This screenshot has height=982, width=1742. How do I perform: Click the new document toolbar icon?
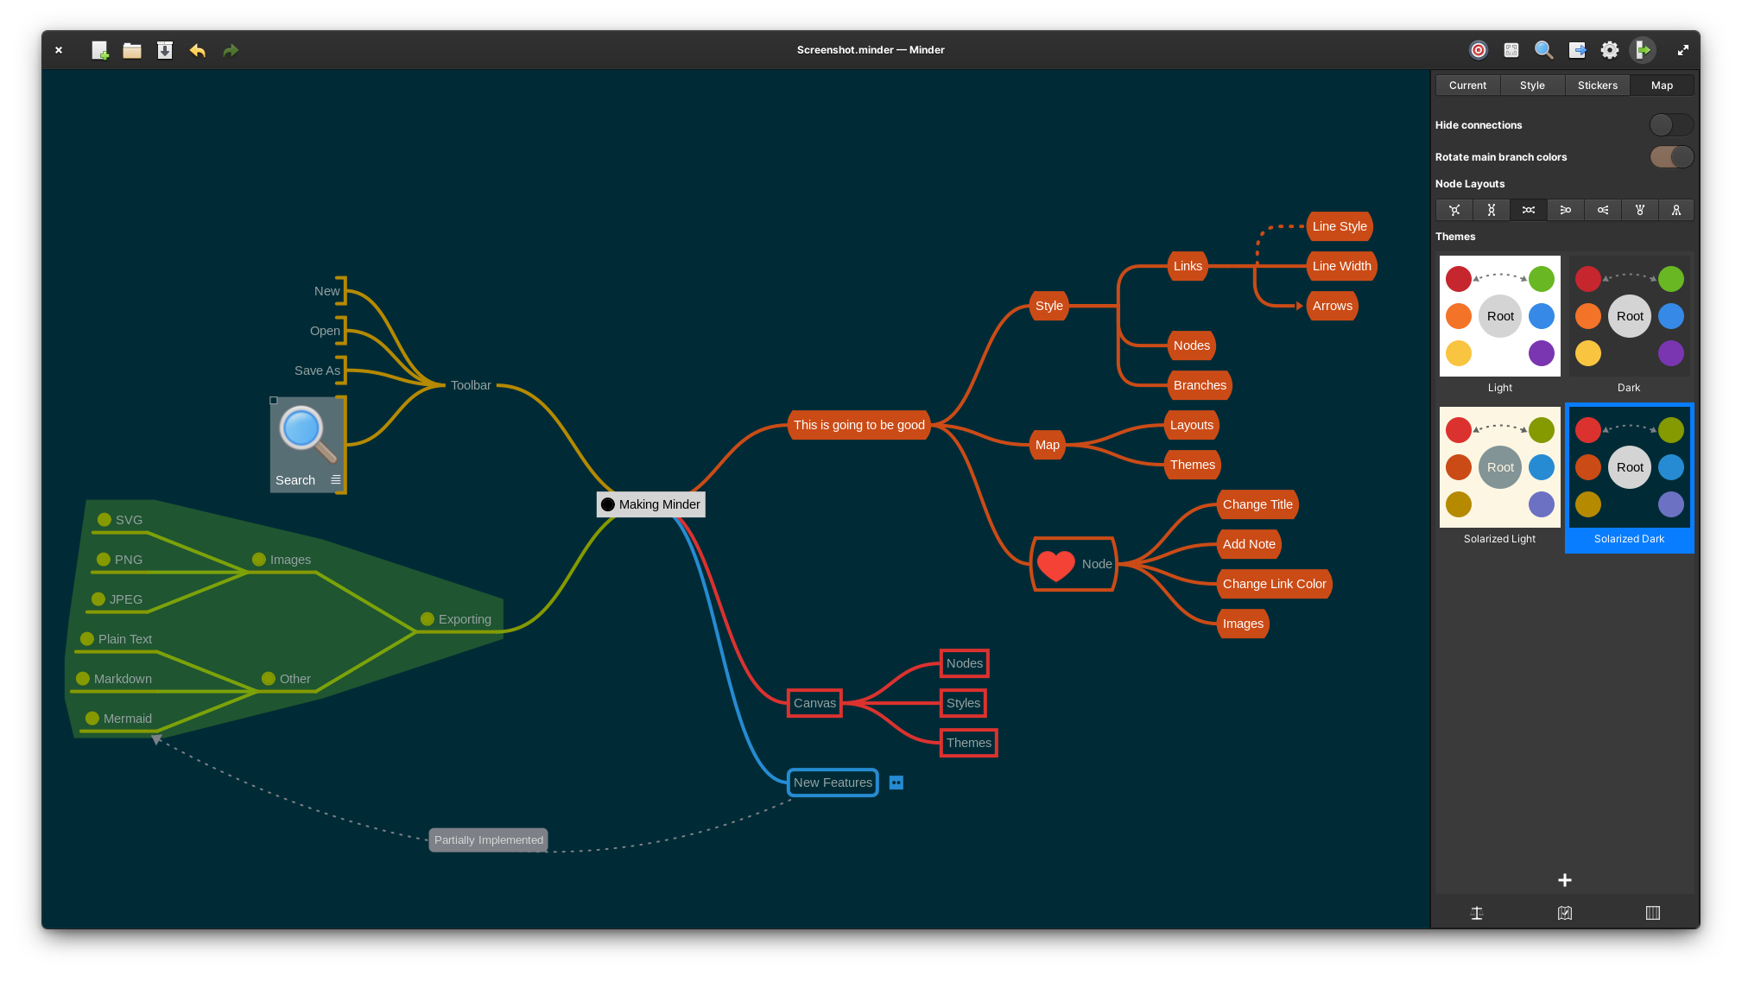coord(100,50)
